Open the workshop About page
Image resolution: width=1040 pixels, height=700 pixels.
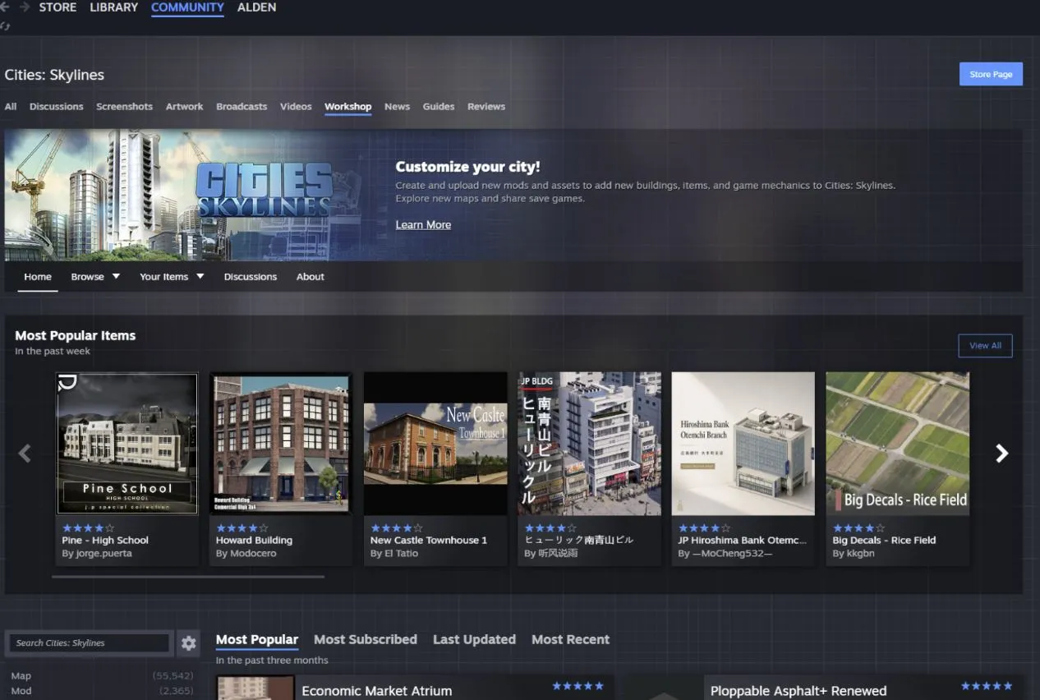point(311,277)
